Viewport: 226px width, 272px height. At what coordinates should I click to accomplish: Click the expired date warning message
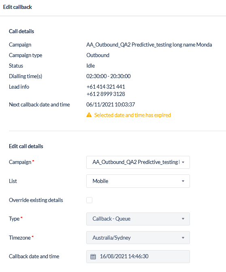point(132,115)
